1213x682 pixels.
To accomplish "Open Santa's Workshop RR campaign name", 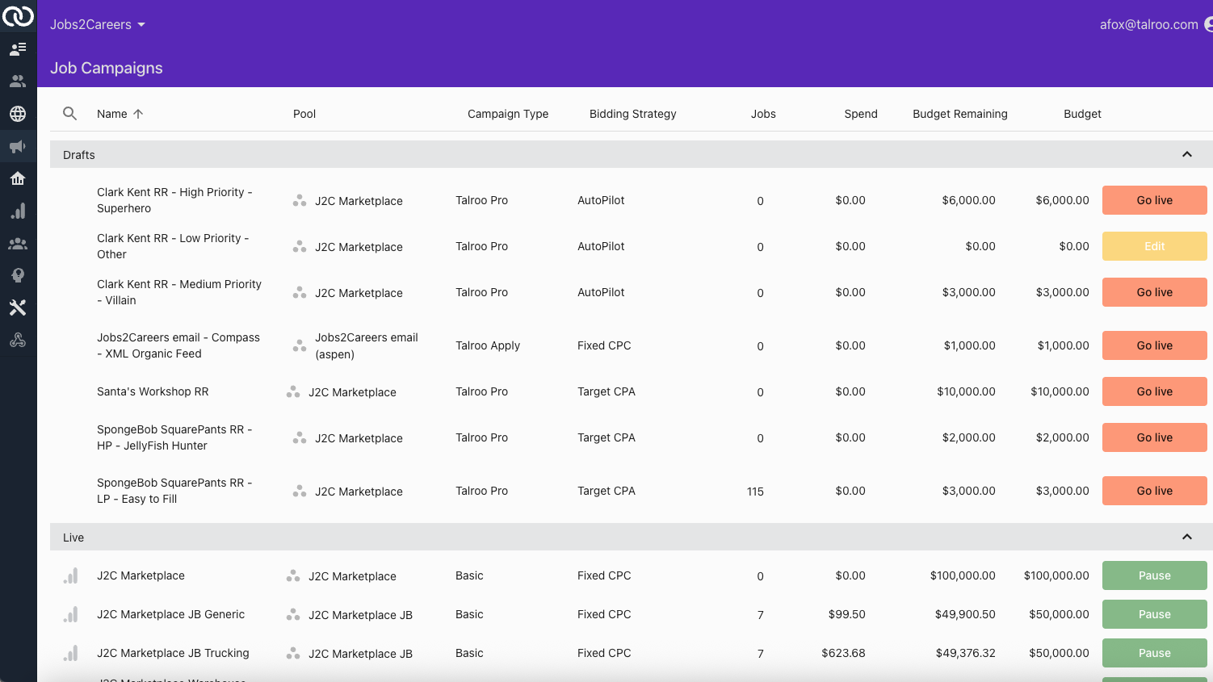I will pyautogui.click(x=153, y=391).
